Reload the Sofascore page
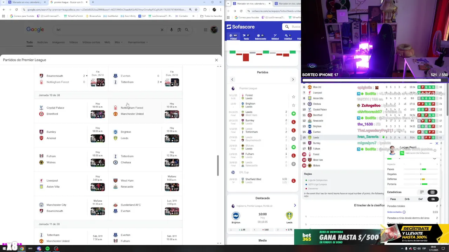 [x=241, y=11]
